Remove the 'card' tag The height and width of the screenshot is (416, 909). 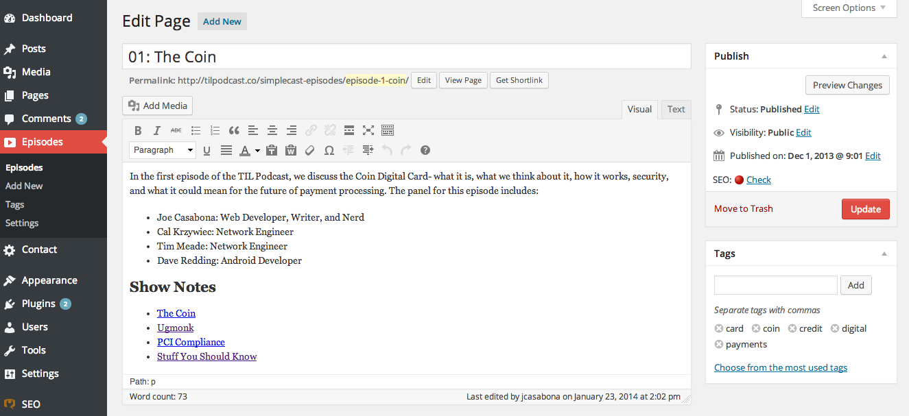719,328
